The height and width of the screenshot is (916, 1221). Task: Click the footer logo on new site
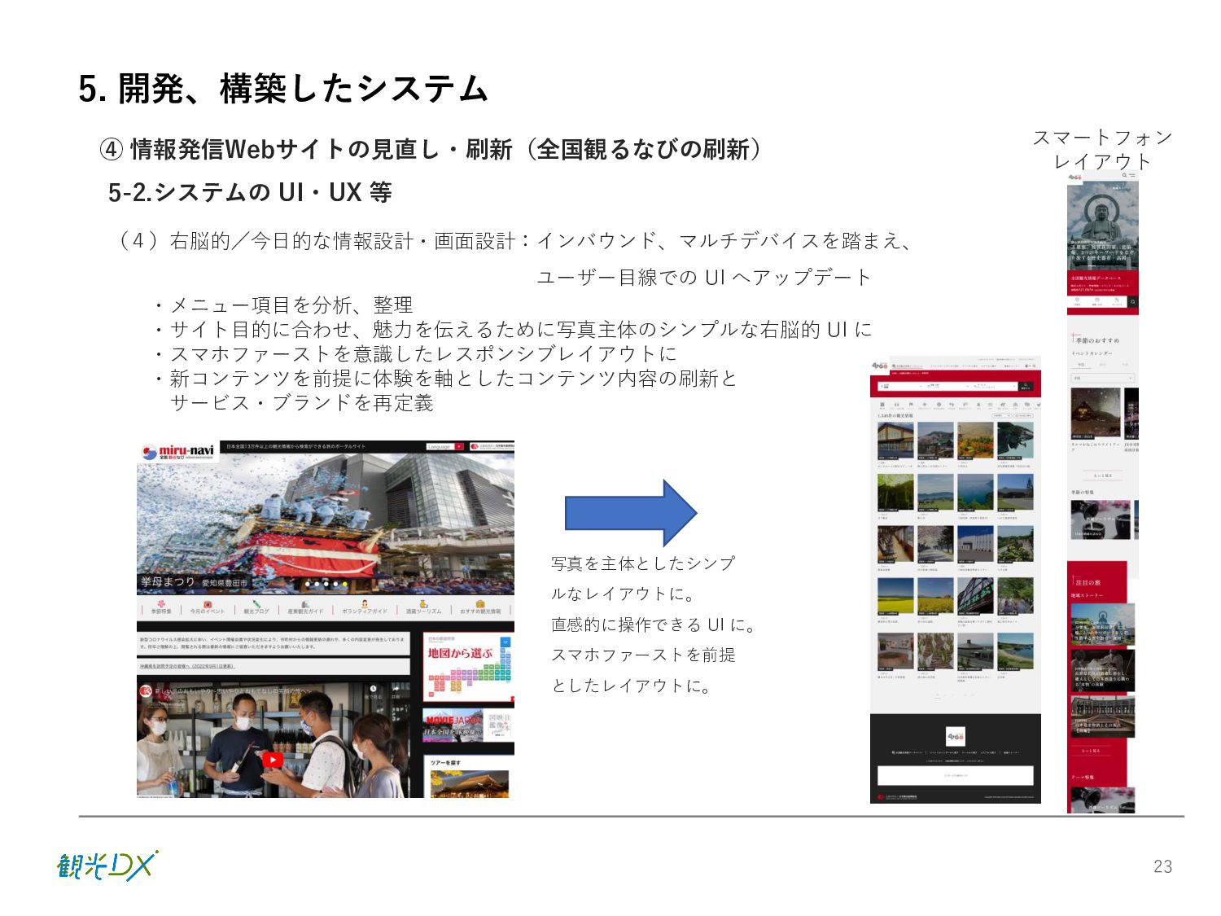956,736
